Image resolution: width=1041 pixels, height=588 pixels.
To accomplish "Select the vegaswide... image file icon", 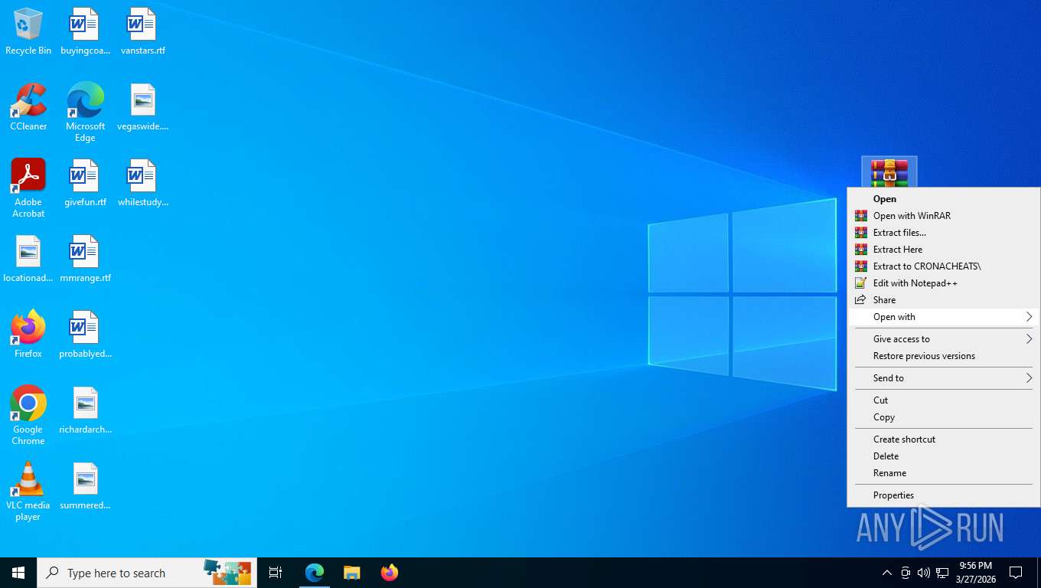I will (x=142, y=107).
